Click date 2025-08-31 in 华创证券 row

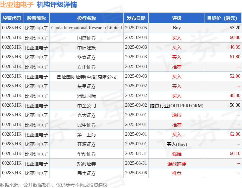[x=136, y=154]
